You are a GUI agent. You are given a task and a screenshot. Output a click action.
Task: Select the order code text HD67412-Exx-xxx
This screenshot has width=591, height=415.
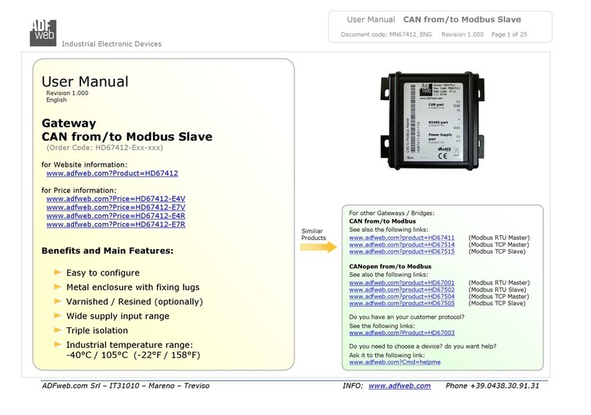pyautogui.click(x=105, y=148)
